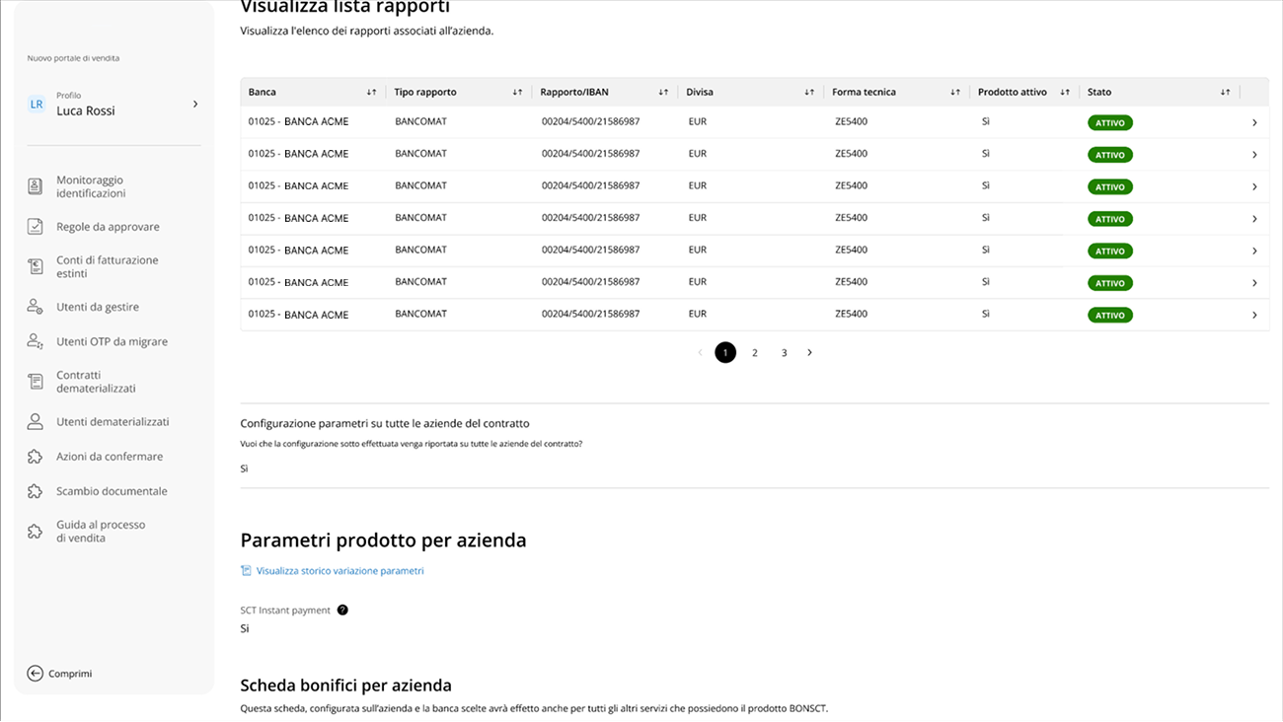Sort by Forma tecnica column arrows
The height and width of the screenshot is (722, 1283).
955,92
